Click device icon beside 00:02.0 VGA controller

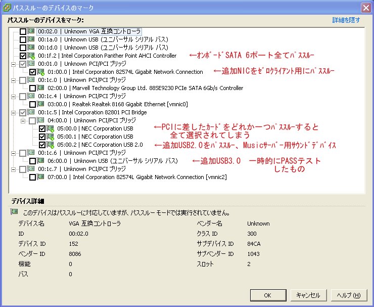coord(31,32)
